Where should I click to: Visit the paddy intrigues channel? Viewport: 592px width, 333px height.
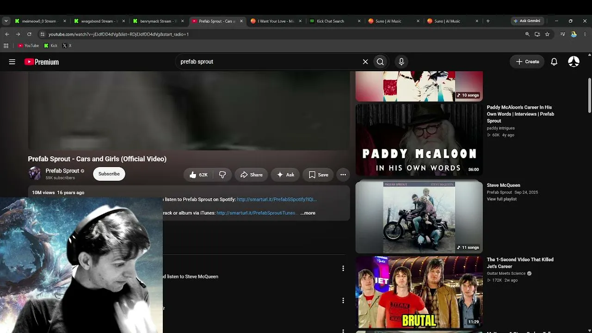tap(501, 128)
